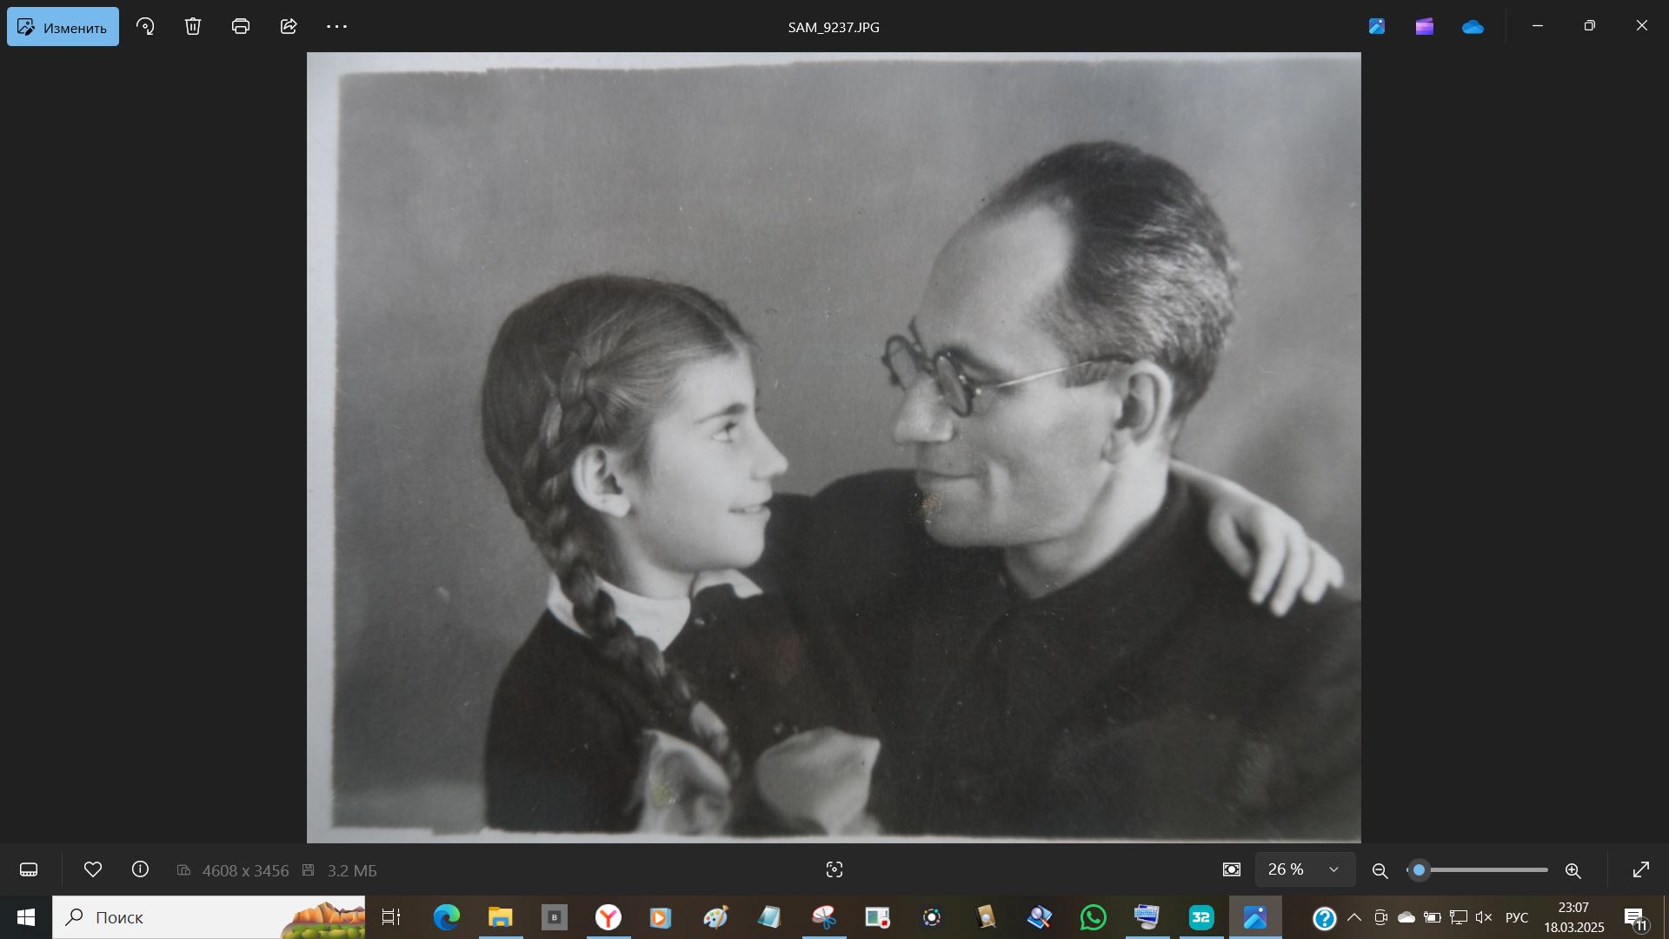The width and height of the screenshot is (1669, 939).
Task: Open the Snipping Tool scissors icon in taskbar
Action: [824, 917]
